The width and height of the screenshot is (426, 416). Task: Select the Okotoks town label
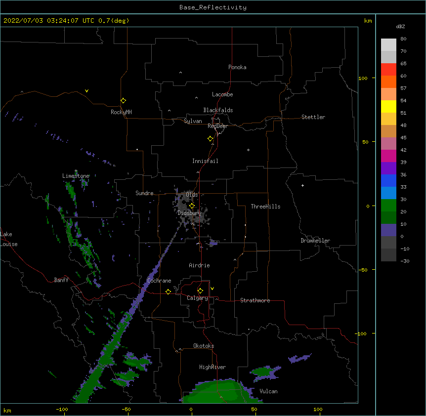(x=204, y=346)
